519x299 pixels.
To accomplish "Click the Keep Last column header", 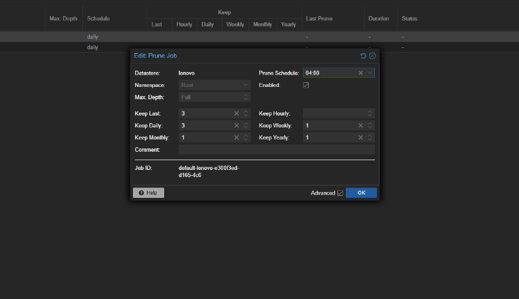I will [159, 25].
